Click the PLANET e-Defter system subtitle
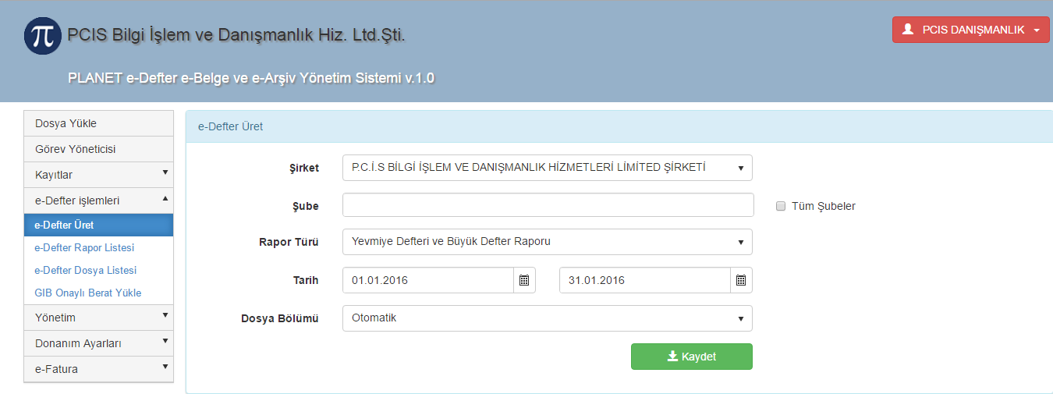The width and height of the screenshot is (1053, 394). click(251, 78)
